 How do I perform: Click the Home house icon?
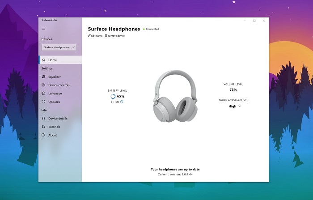pyautogui.click(x=43, y=60)
